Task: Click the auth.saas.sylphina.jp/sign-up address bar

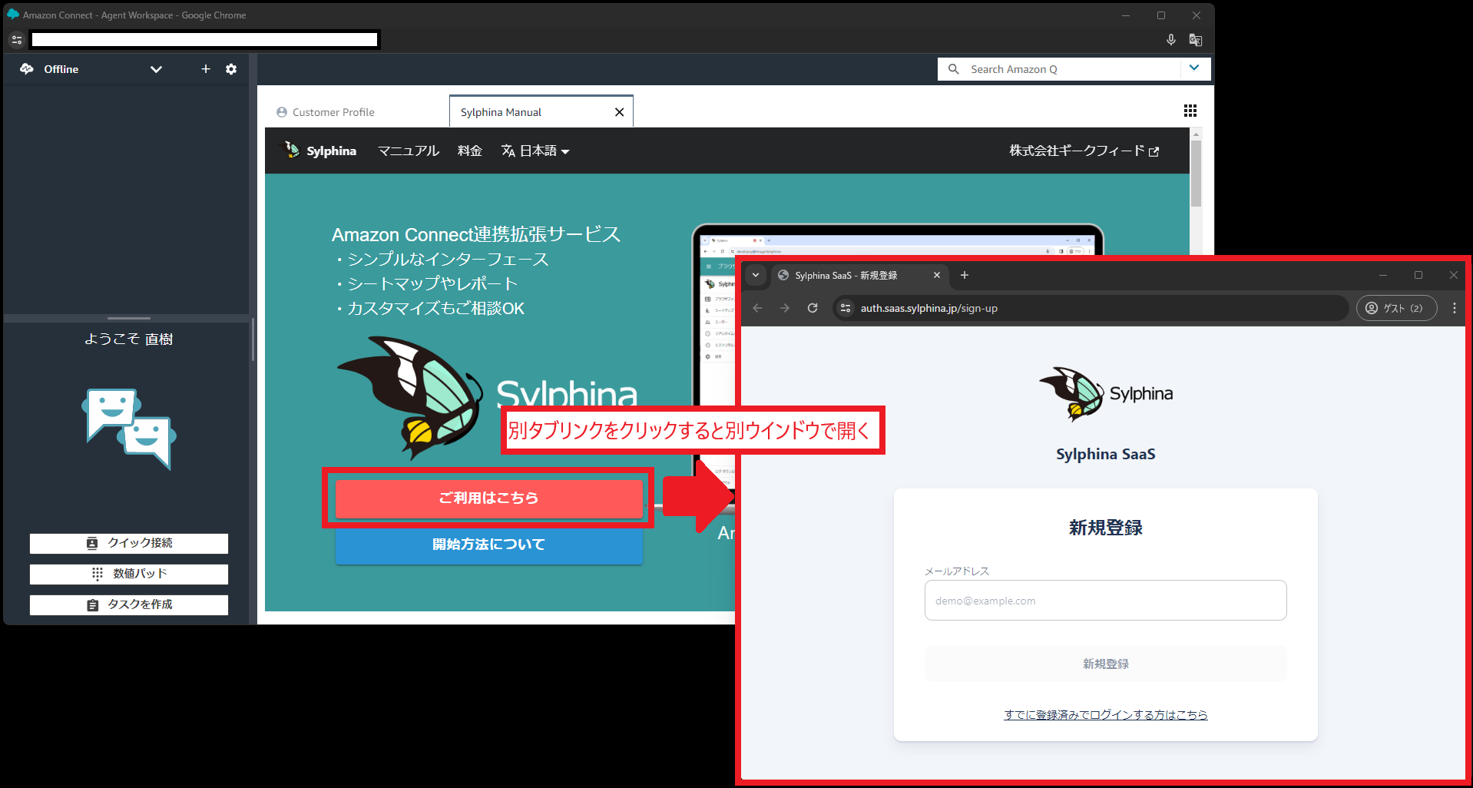Action: tap(1091, 308)
